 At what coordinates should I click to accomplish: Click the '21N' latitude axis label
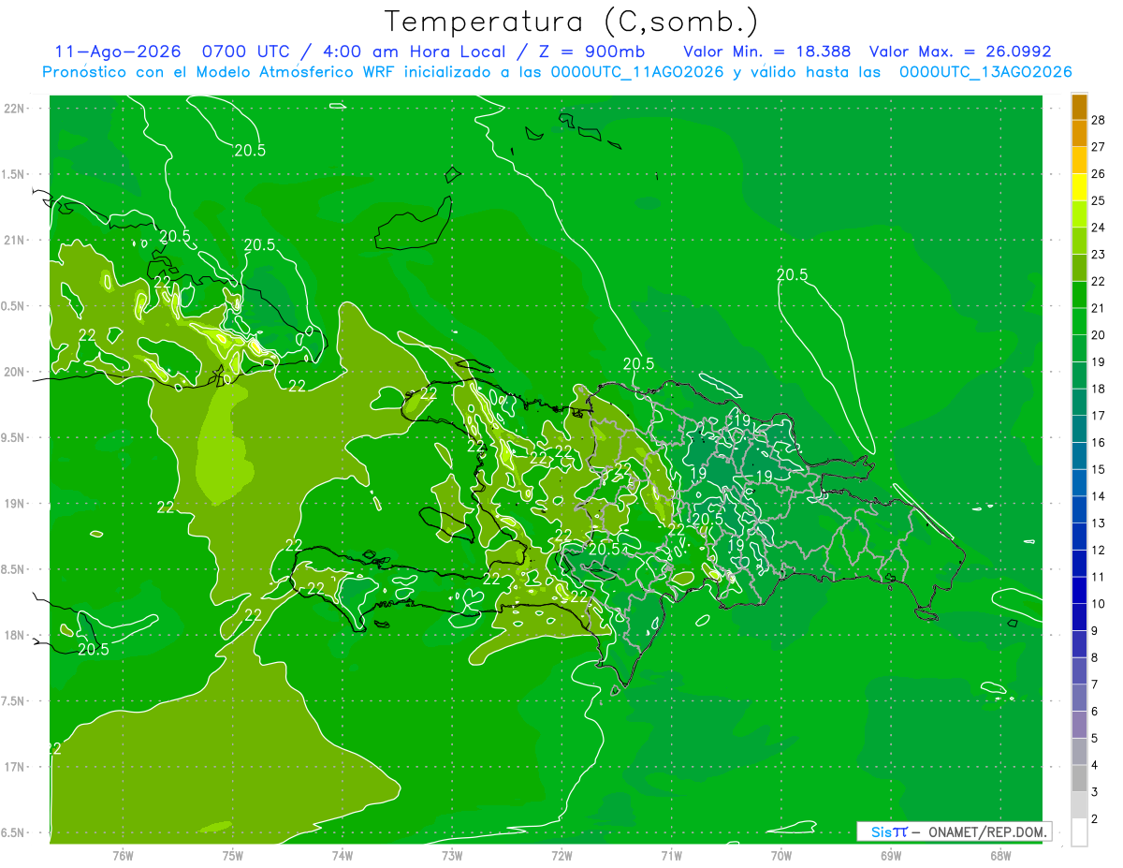click(x=15, y=241)
